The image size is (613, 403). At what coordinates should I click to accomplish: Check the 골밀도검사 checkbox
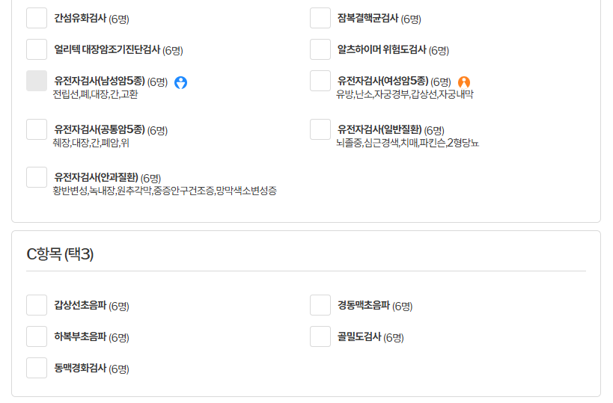(320, 336)
